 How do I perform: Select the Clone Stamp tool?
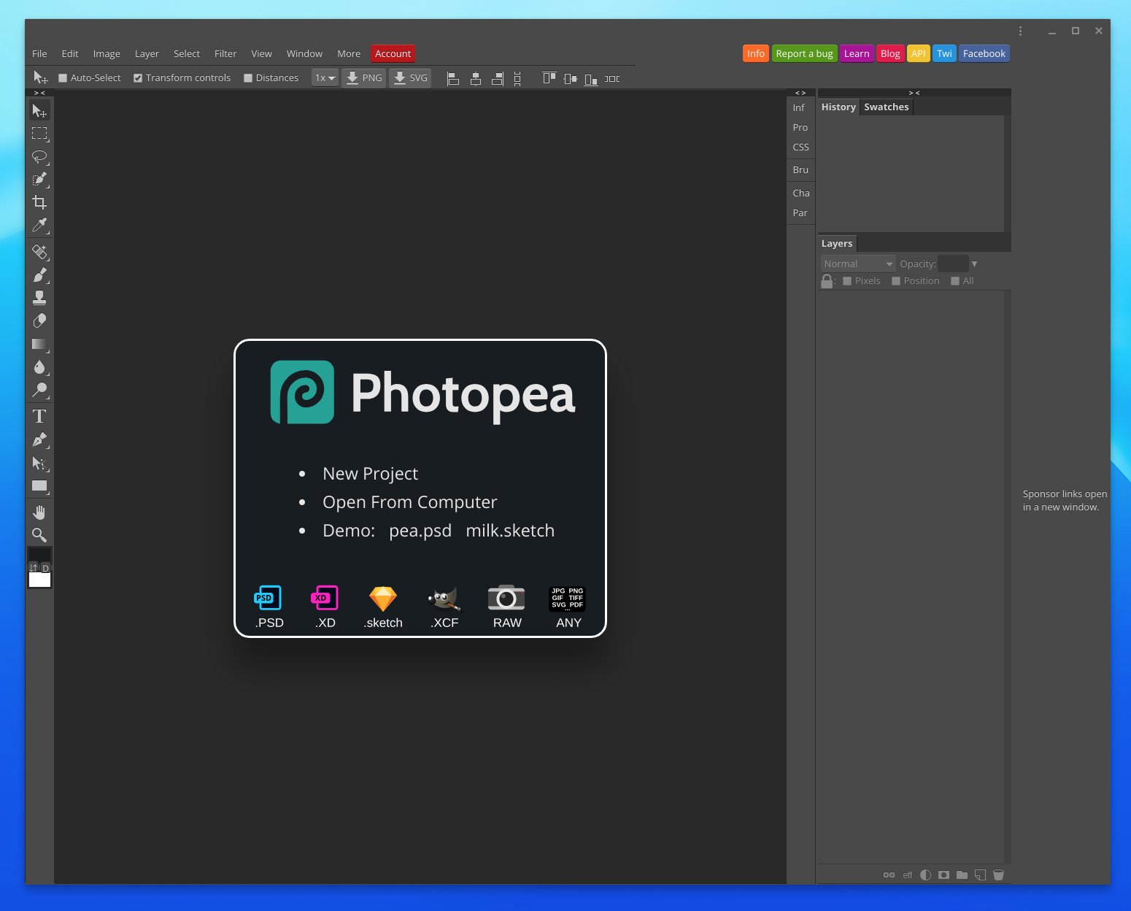[39, 298]
